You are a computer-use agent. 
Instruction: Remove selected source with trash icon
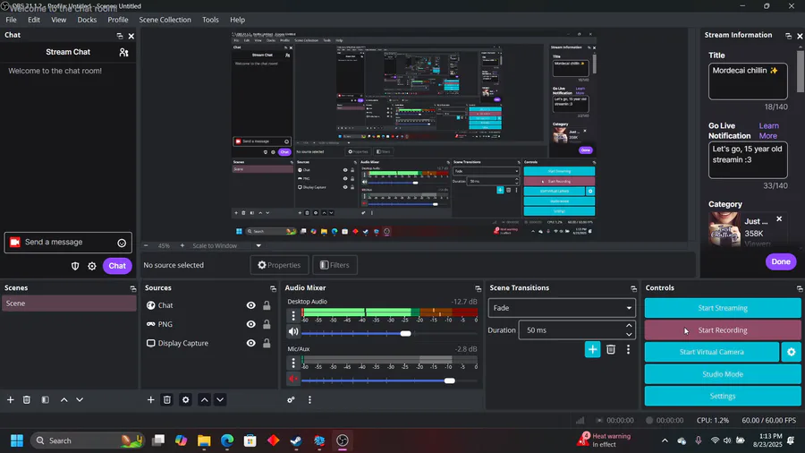167,399
